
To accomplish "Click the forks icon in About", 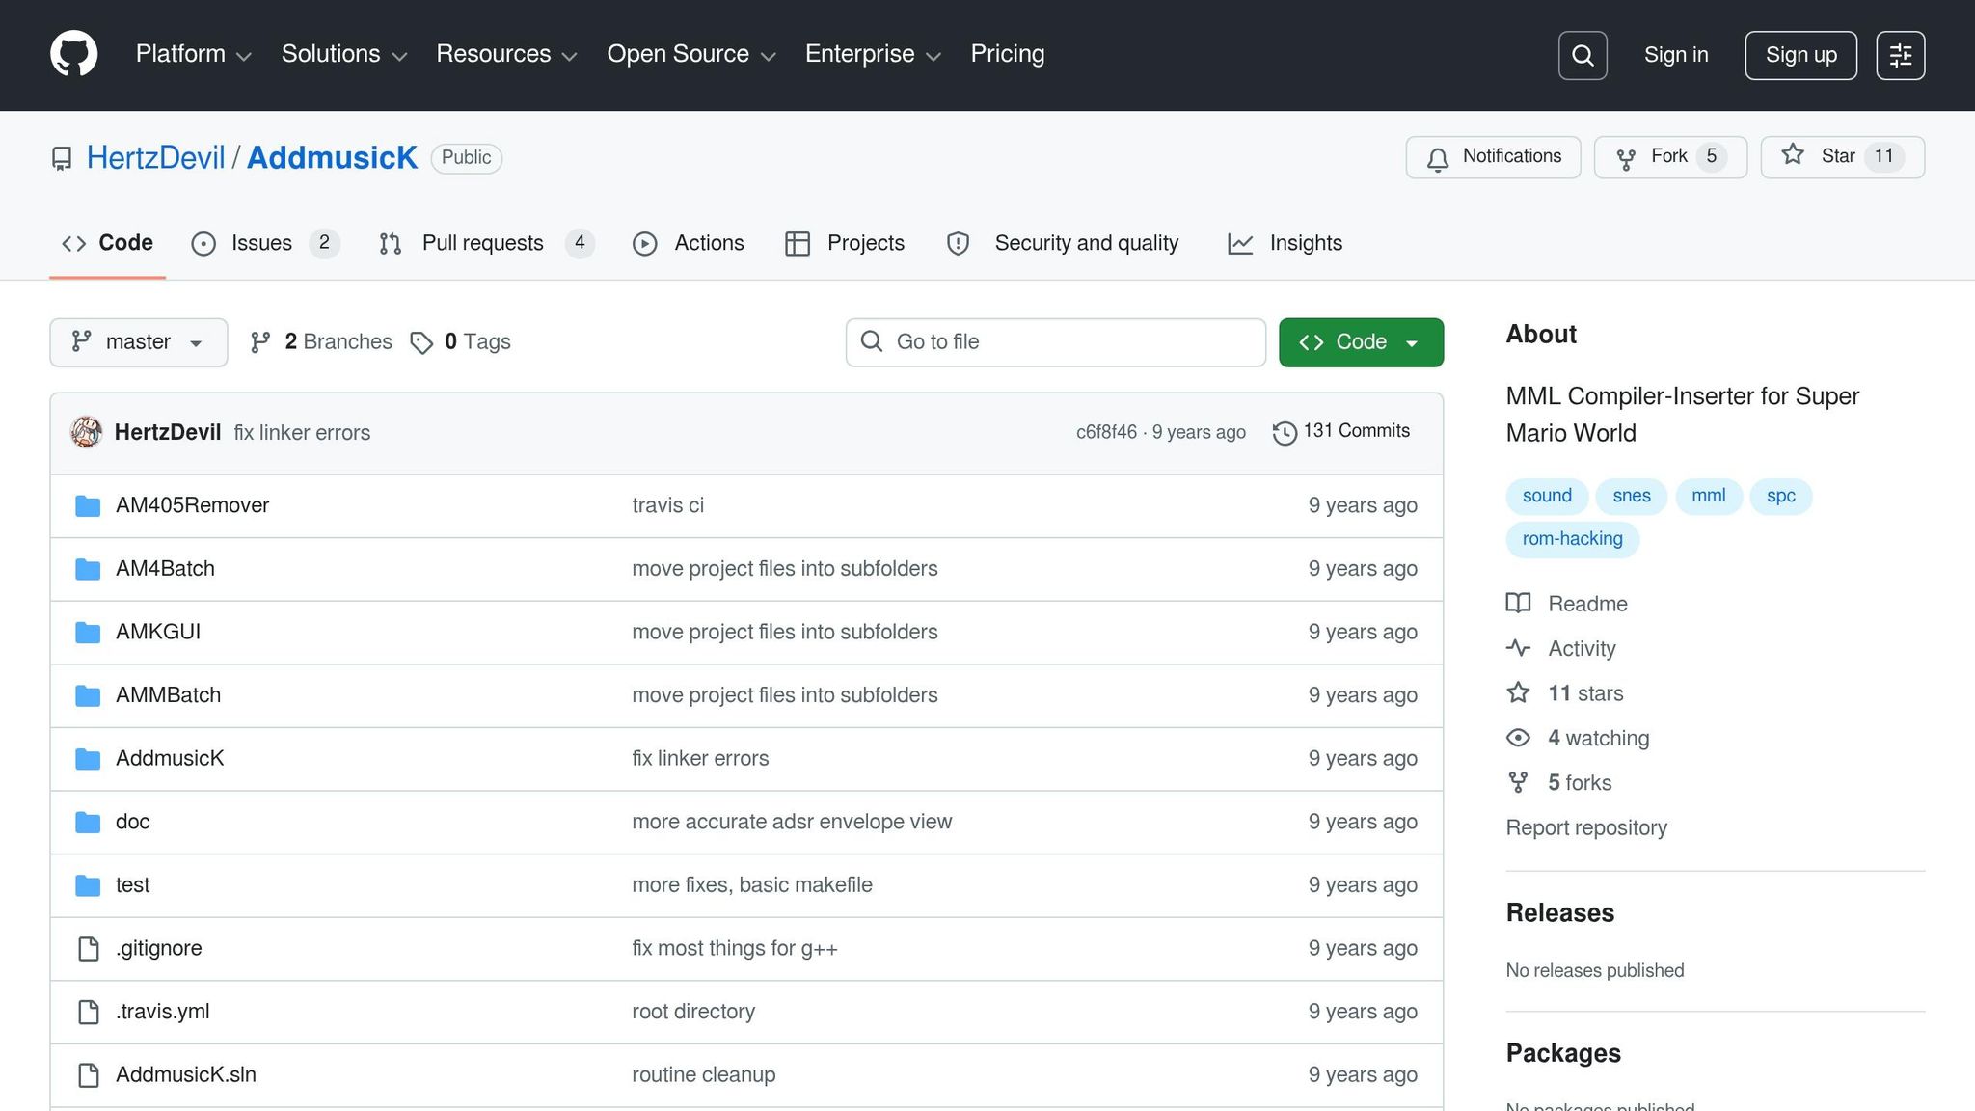I will [x=1519, y=782].
